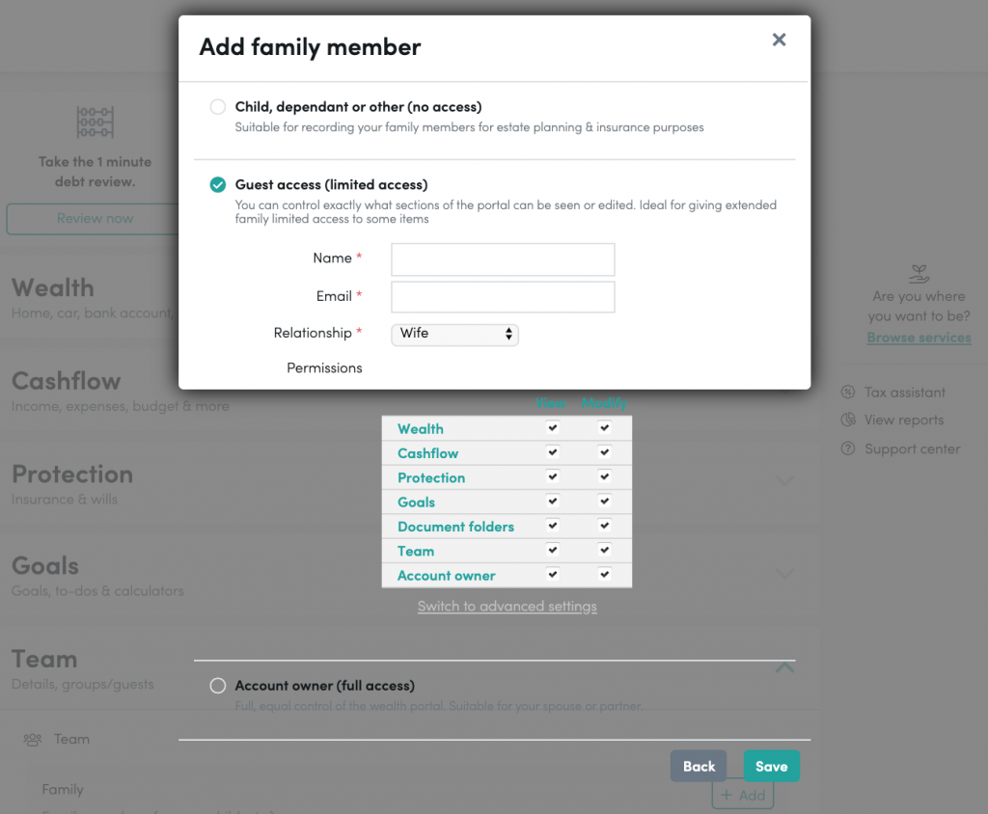
Task: Click the abacus debt review icon
Action: 95,123
